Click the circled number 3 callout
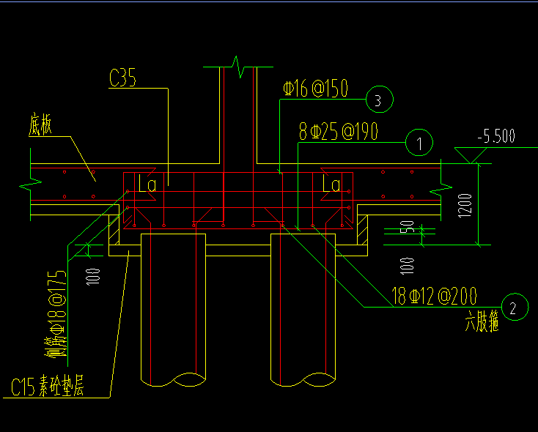This screenshot has width=538, height=432. point(380,100)
